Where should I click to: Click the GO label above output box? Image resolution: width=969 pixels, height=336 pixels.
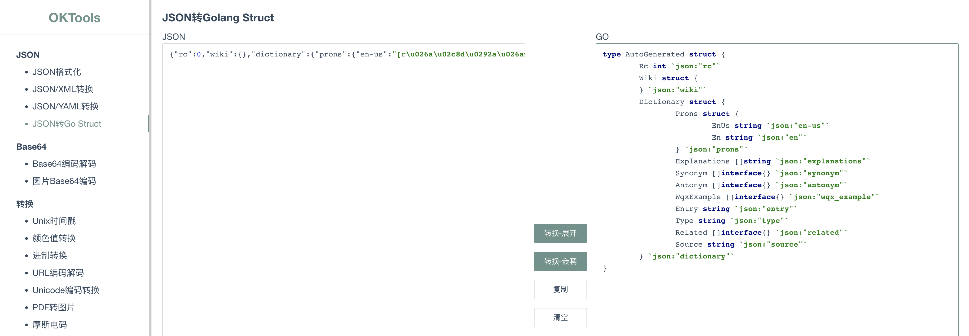(602, 37)
